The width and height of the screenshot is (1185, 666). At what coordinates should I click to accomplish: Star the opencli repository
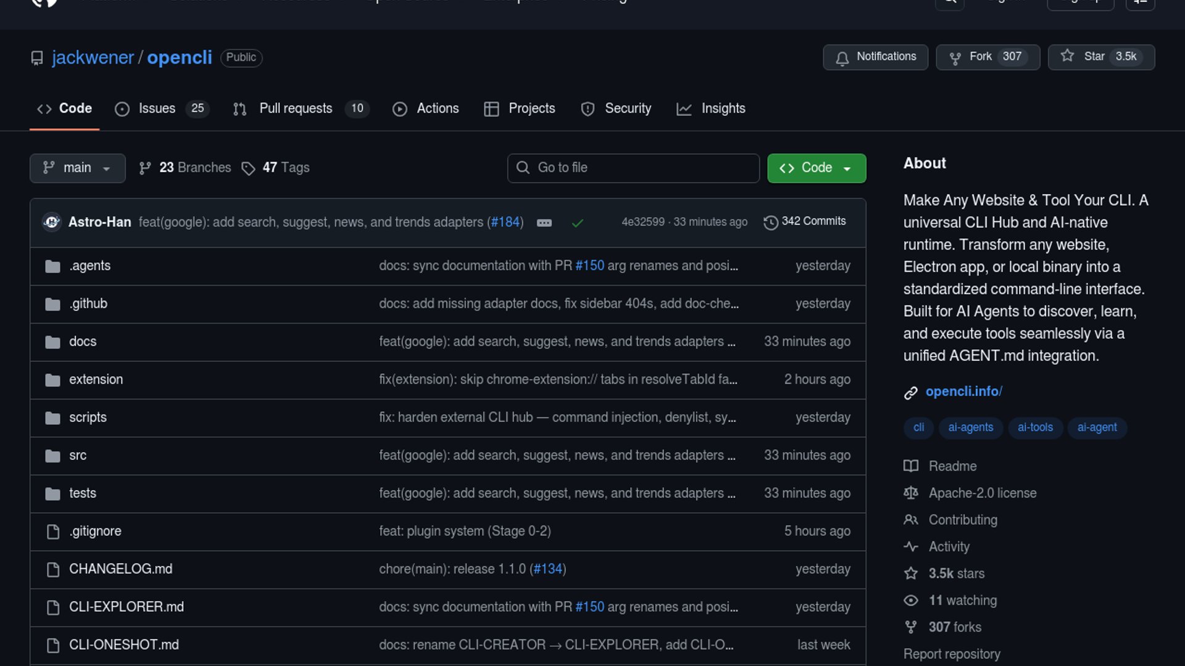coord(1101,57)
